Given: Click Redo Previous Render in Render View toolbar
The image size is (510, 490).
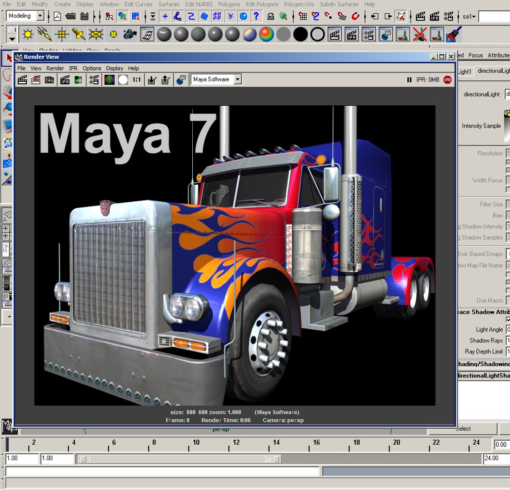Looking at the screenshot, I should 22,80.
